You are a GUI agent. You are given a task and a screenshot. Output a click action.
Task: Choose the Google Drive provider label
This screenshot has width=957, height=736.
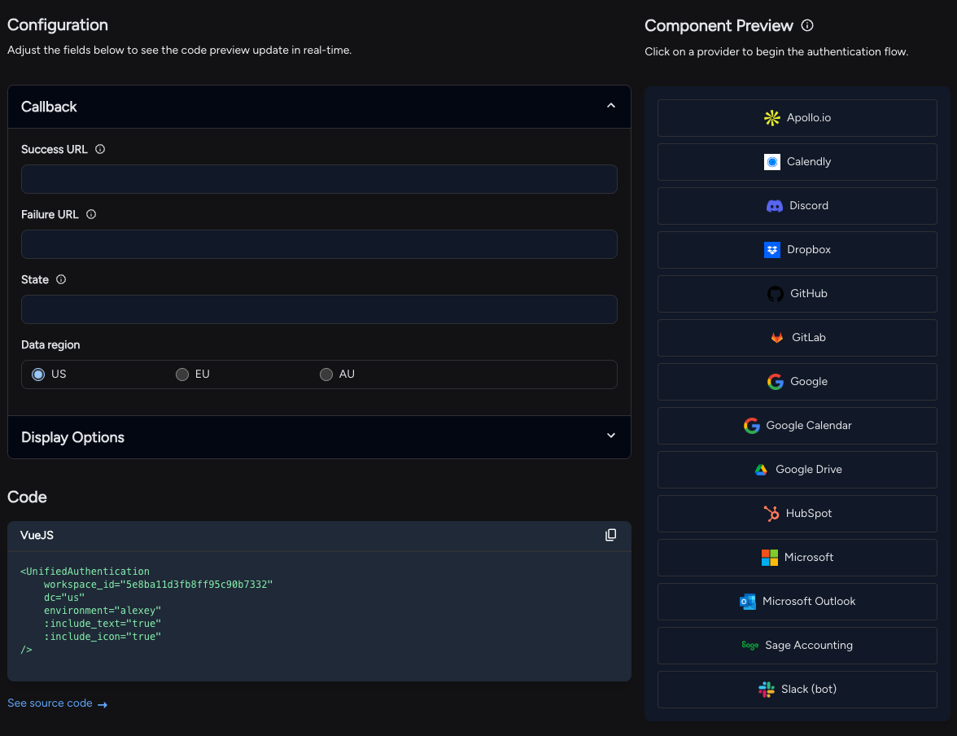coord(809,470)
